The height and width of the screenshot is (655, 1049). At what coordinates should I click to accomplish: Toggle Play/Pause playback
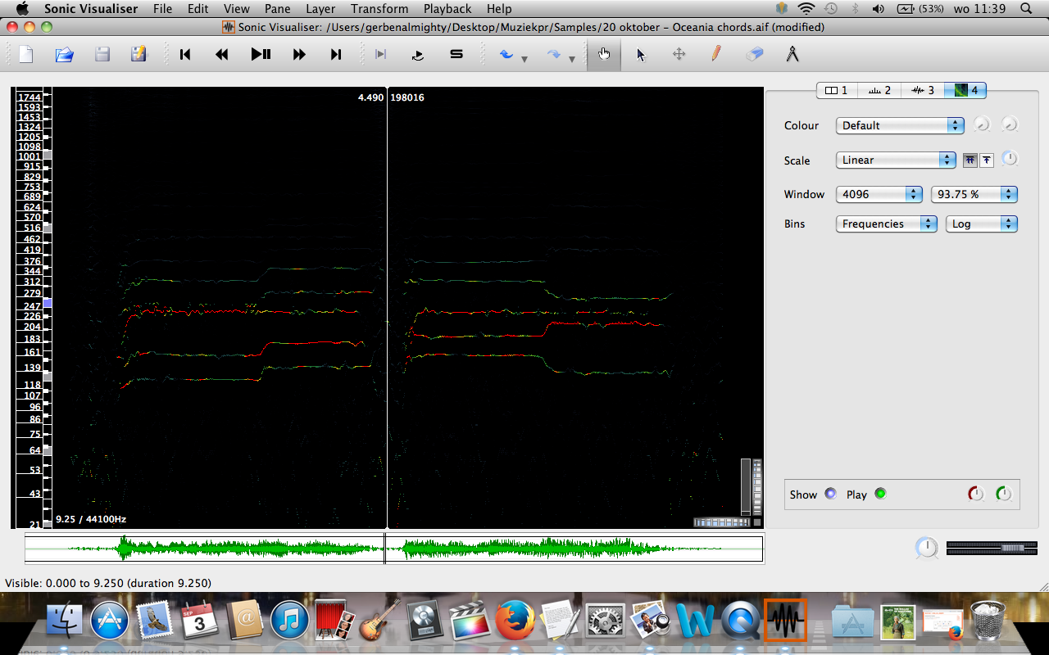pos(261,54)
